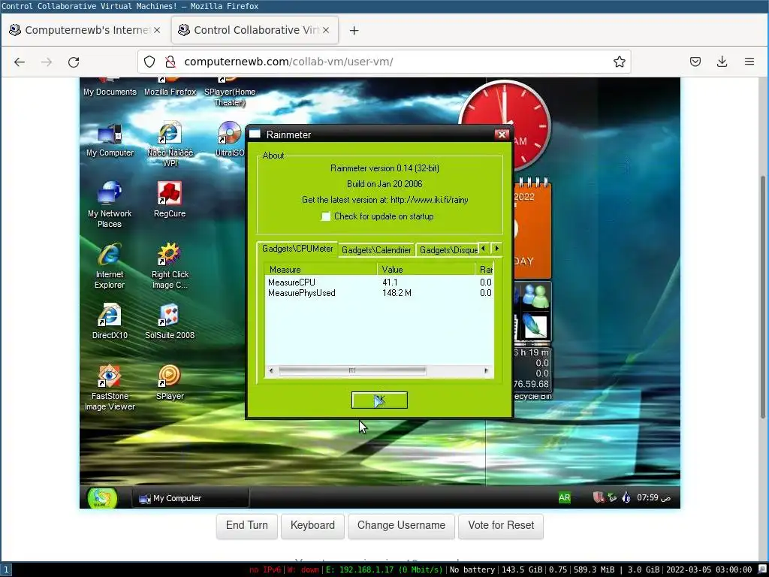Click the Rainmeter raindrop tray icon
Image resolution: width=769 pixels, height=577 pixels.
(626, 497)
